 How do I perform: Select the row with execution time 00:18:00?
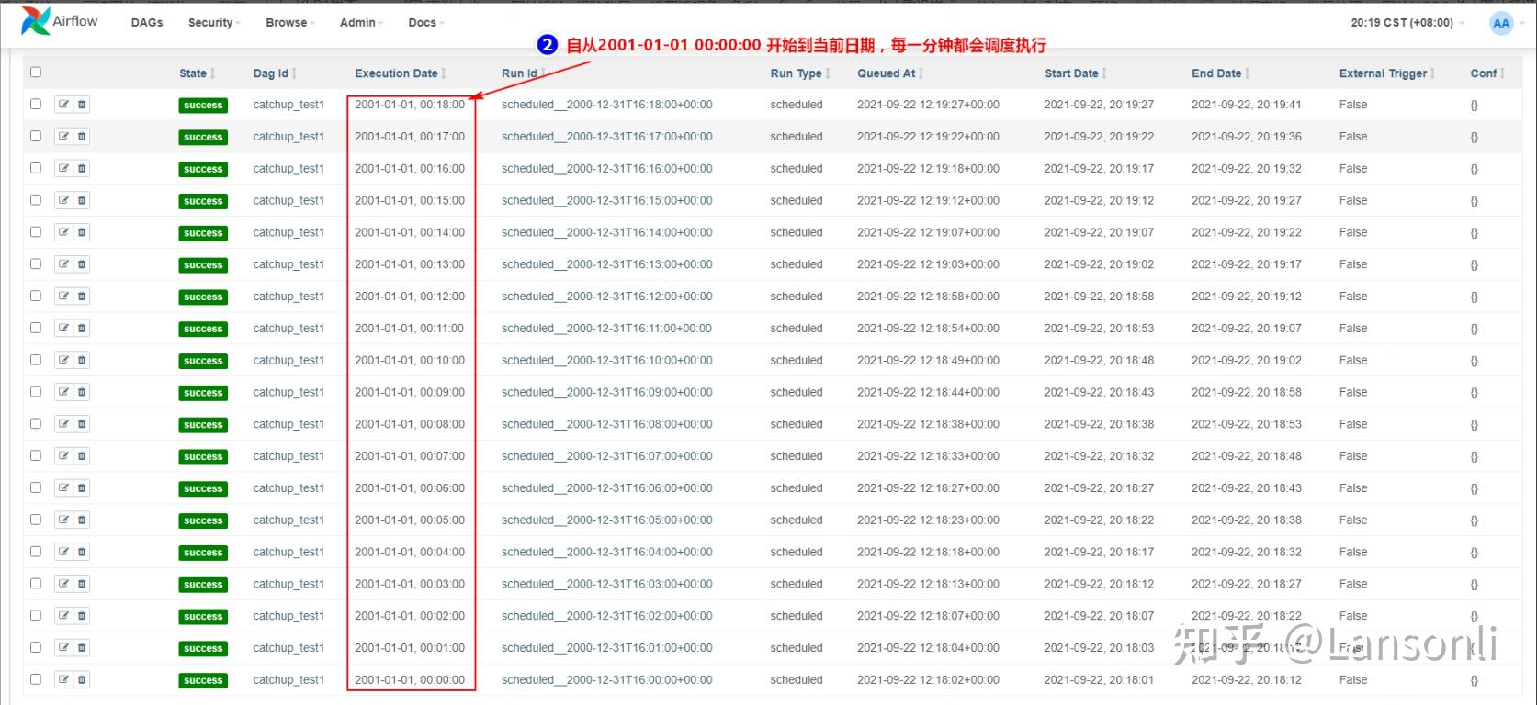point(36,104)
